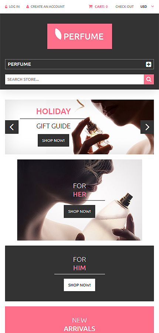Screen dimensions: 159x333
Task: Click the lock icon beside Log In
Action: click(x=6, y=7)
